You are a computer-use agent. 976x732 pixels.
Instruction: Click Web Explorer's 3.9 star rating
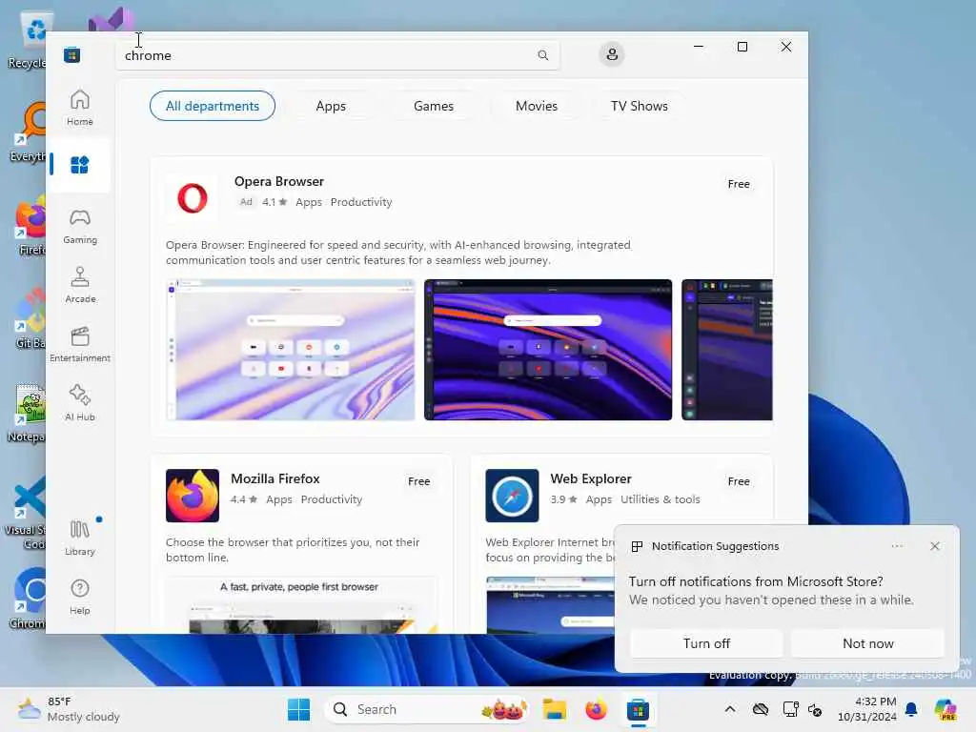point(563,499)
